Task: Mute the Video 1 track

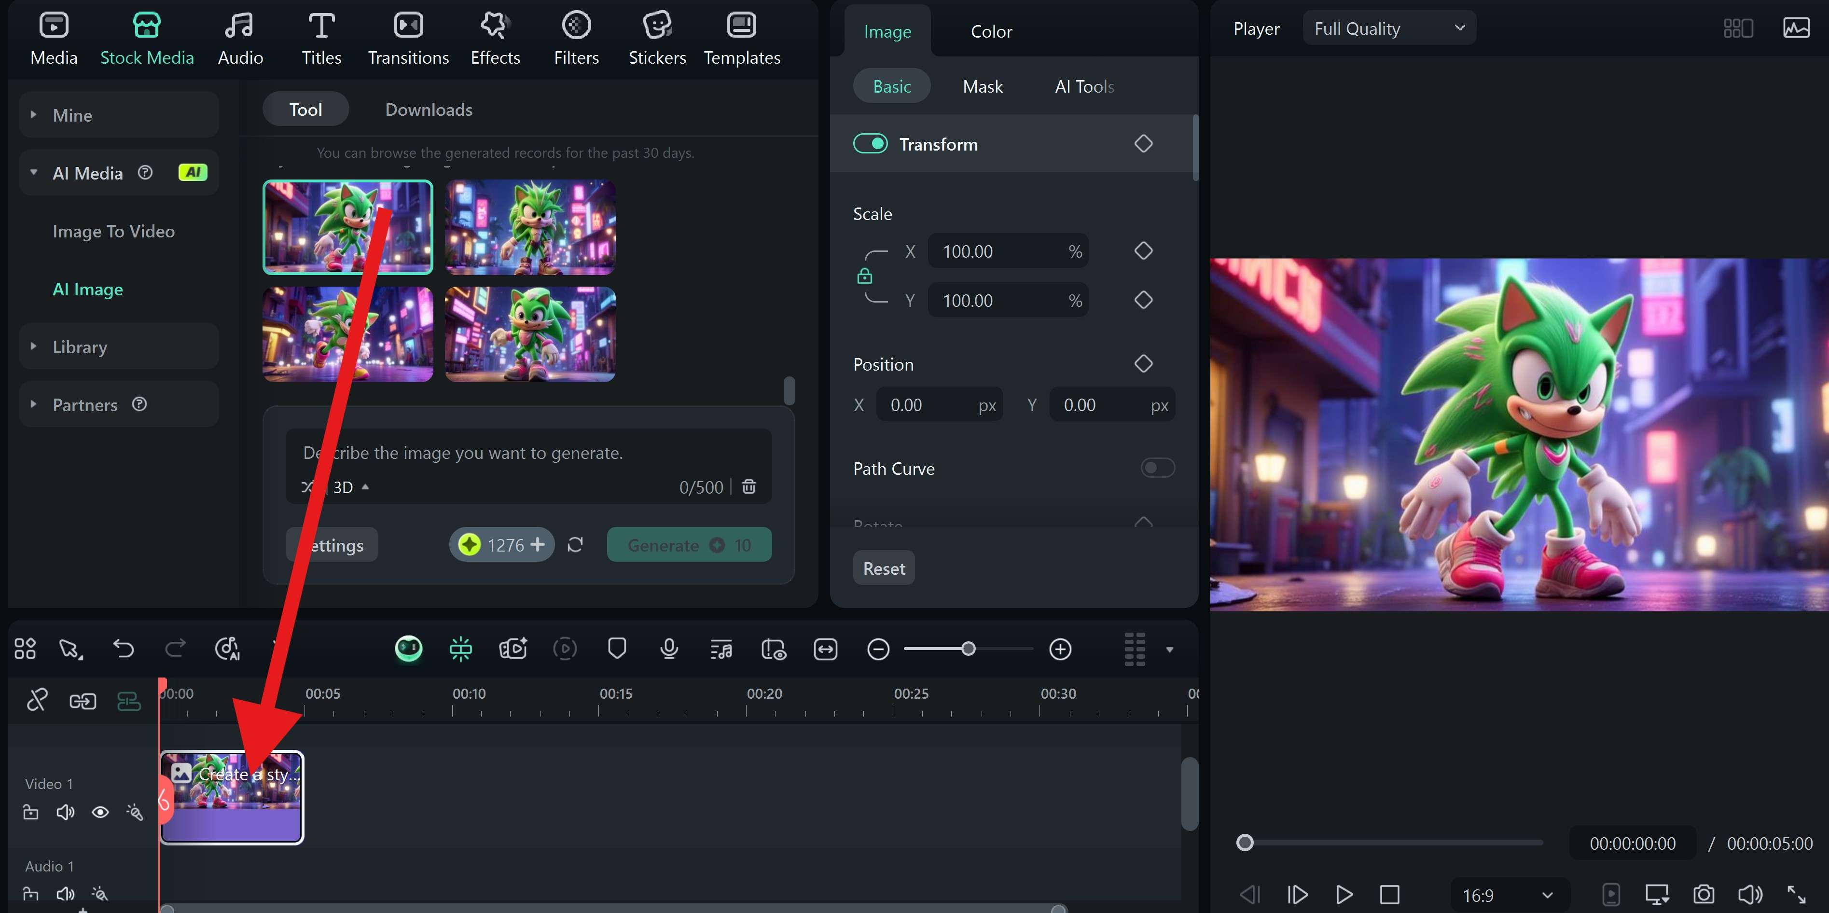Action: tap(65, 812)
